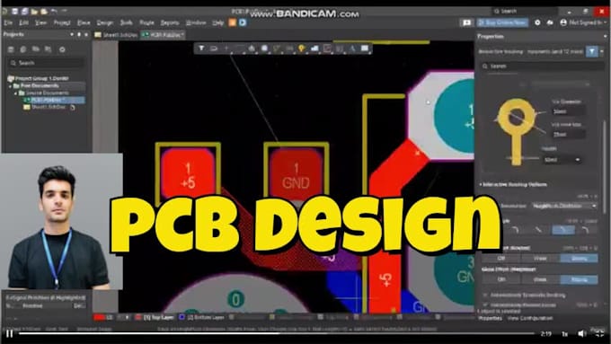Screen dimensions: 611x344
Task: Select the last rounded corner style button
Action: click(585, 230)
